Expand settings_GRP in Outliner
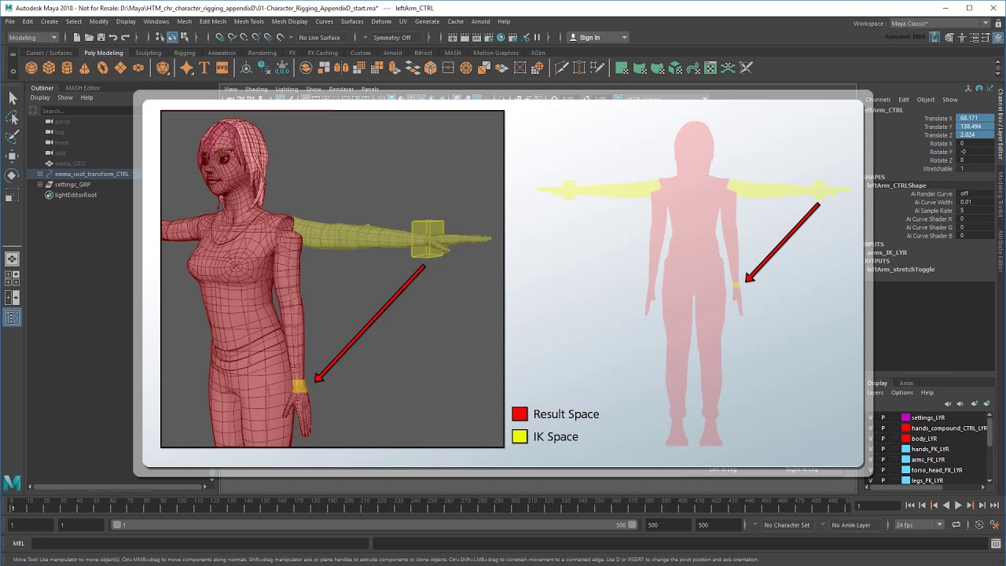Image resolution: width=1006 pixels, height=566 pixels. [40, 185]
